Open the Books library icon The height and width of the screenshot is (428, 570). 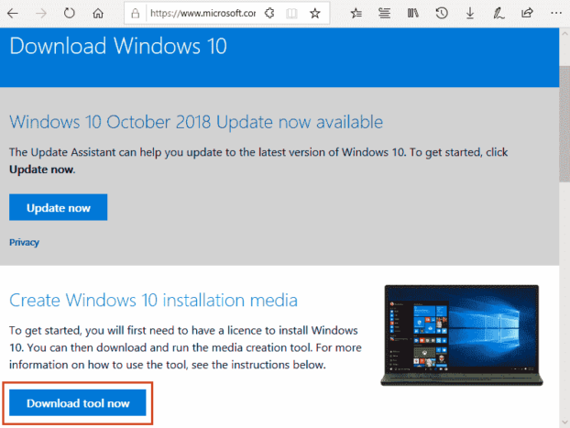tap(412, 14)
